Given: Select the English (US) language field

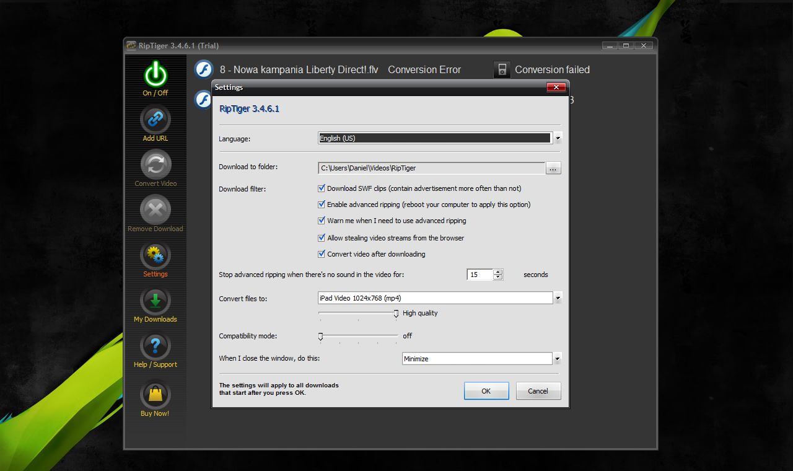Looking at the screenshot, I should pos(434,138).
